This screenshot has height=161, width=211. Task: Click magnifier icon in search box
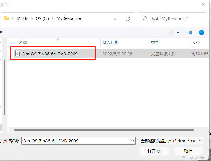(144, 18)
